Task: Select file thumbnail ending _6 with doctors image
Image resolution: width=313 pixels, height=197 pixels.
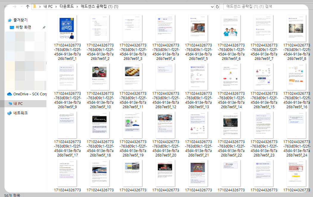Action: pos(231,28)
